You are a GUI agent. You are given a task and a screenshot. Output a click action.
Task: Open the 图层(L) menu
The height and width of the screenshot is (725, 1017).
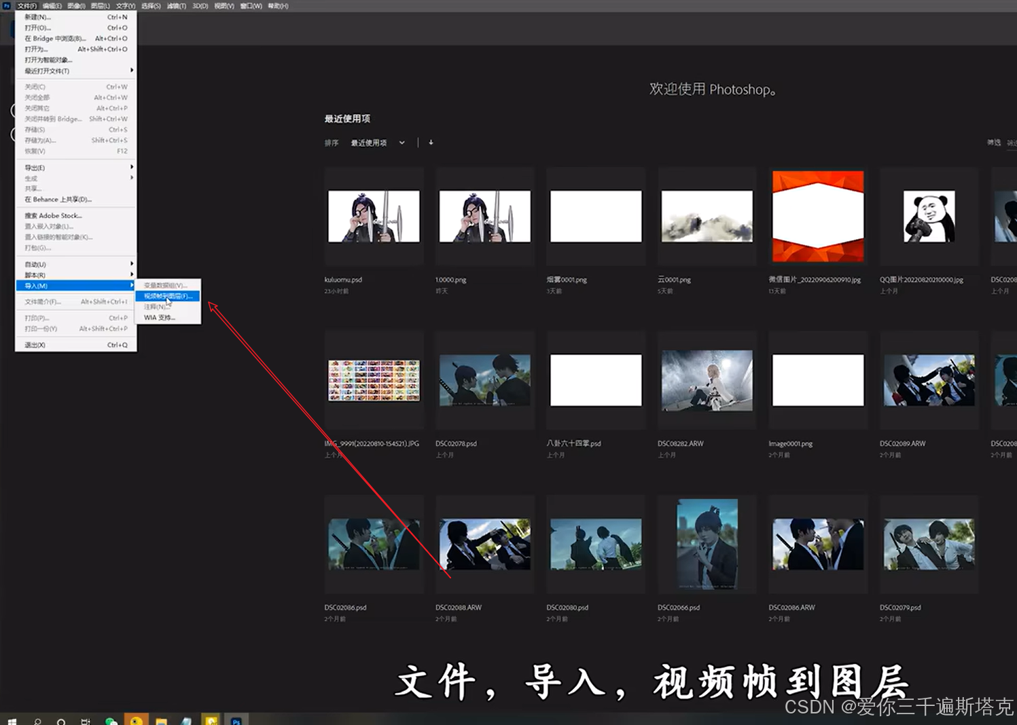tap(101, 5)
